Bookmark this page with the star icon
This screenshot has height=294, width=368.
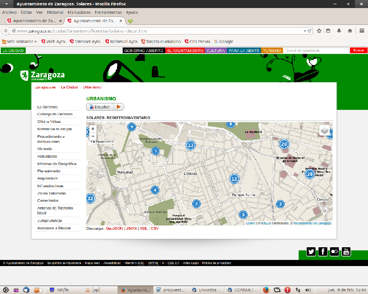click(x=319, y=31)
